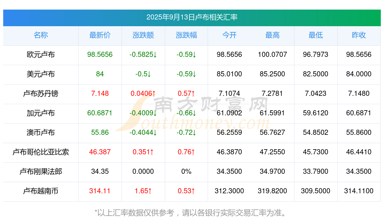Viewport: 384px width, 223px height.
Task: Click change percent 0%
Action: (186, 172)
